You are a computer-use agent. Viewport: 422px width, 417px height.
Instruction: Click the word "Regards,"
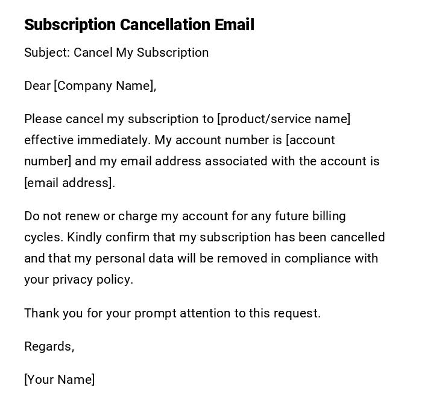(49, 346)
